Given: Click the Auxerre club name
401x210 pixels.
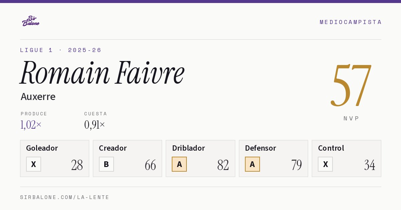Looking at the screenshot, I should (x=38, y=97).
